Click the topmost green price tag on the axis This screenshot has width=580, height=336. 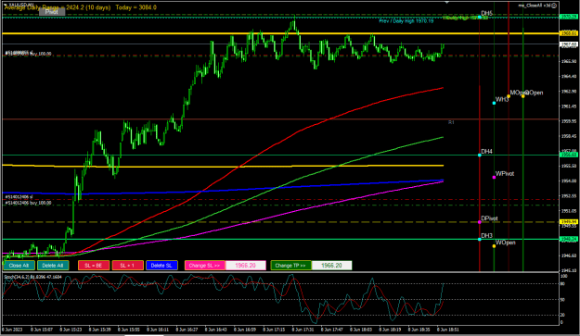click(569, 17)
